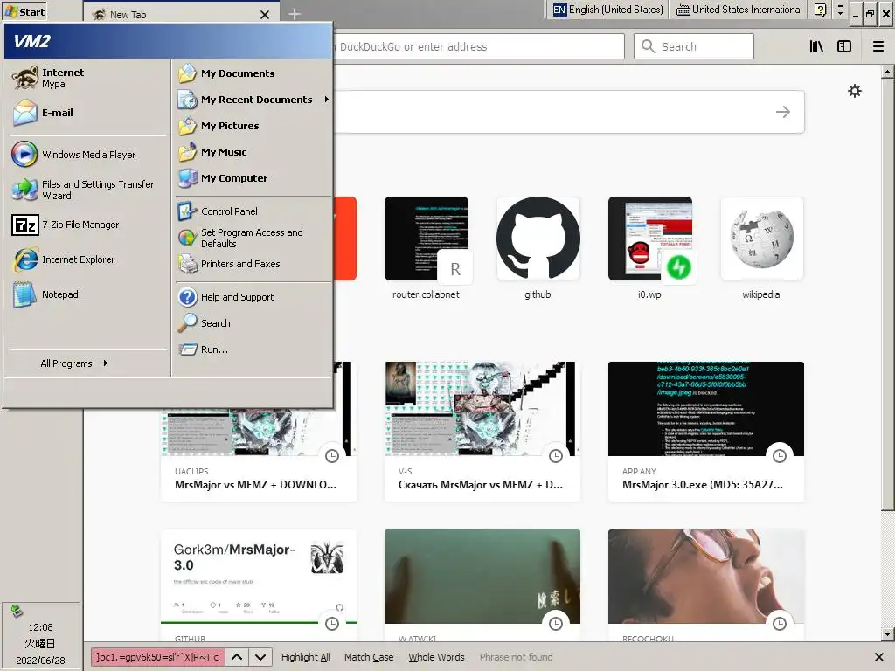Click the search go arrow
Screen dimensions: 895x671
(x=783, y=112)
